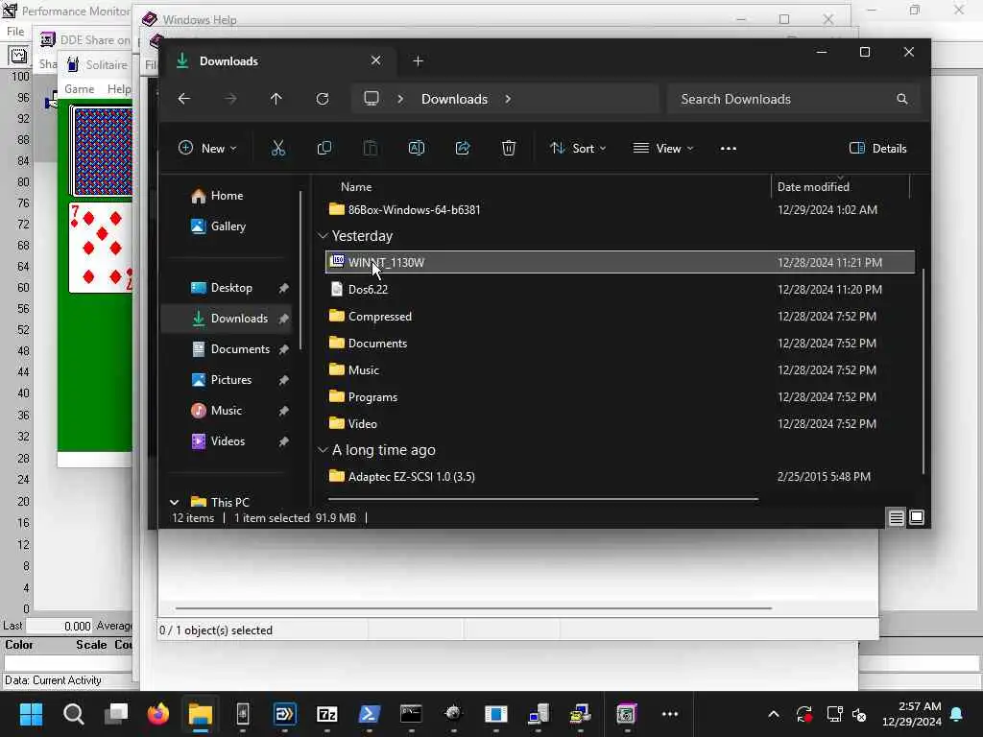Open 7-Zip from the taskbar
This screenshot has width=983, height=737.
(326, 714)
